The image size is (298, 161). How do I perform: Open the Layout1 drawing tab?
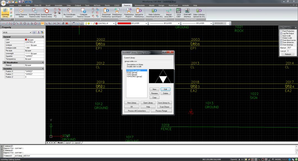coord(68,143)
